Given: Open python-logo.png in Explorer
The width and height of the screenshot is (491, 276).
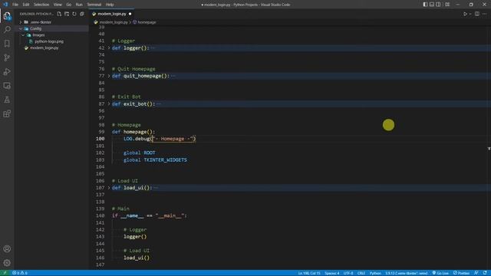Looking at the screenshot, I should 49,41.
